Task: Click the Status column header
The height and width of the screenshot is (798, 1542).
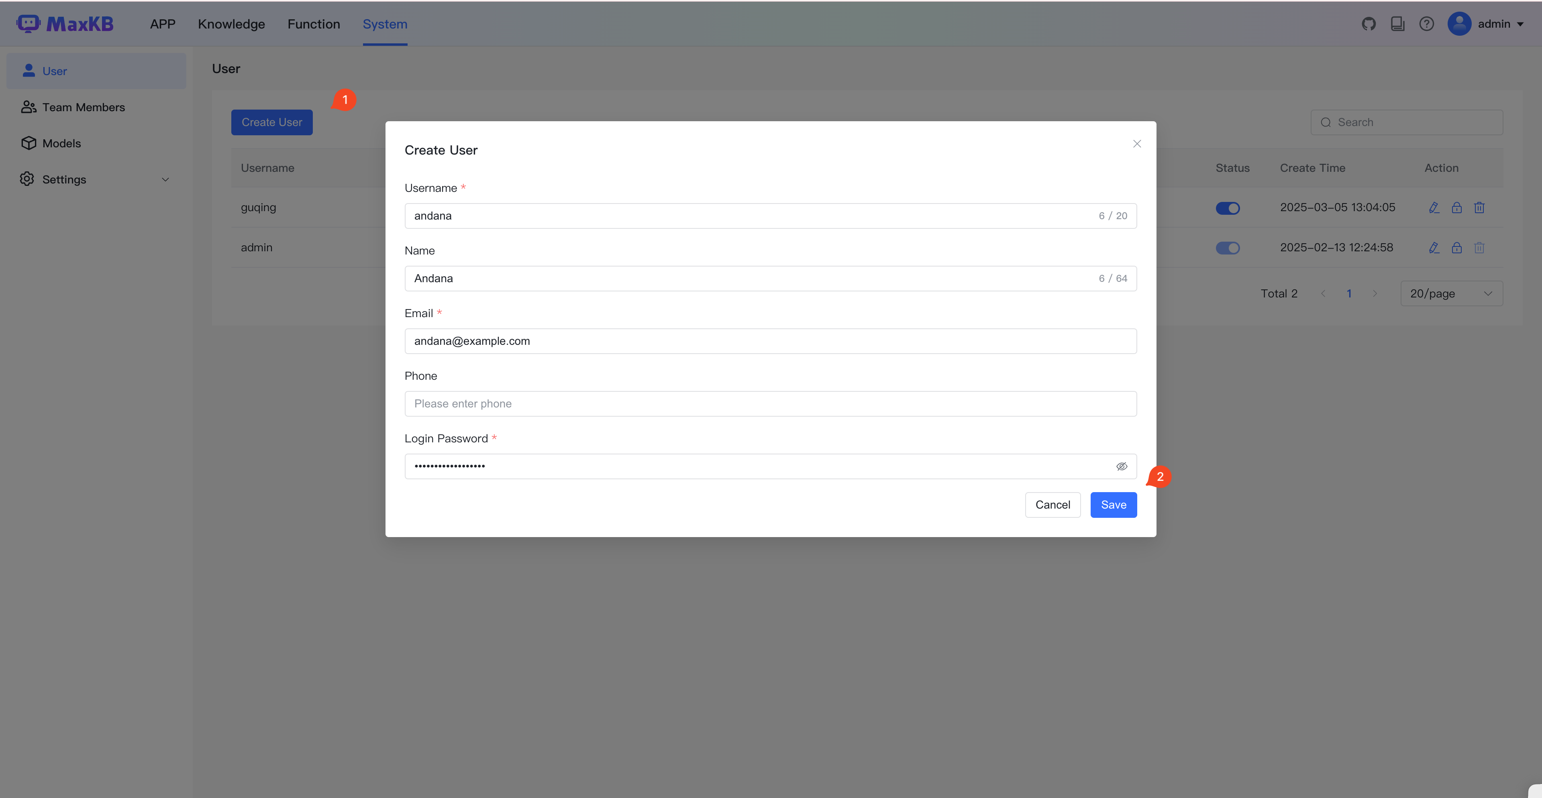Action: pyautogui.click(x=1232, y=168)
